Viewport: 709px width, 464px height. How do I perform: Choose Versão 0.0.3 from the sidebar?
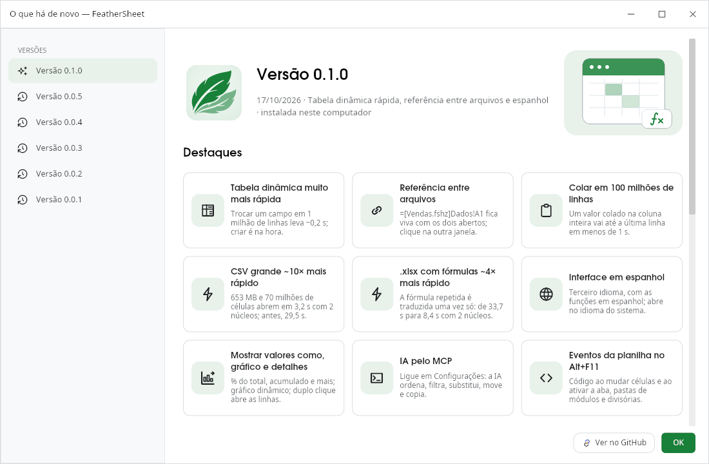[x=83, y=148]
